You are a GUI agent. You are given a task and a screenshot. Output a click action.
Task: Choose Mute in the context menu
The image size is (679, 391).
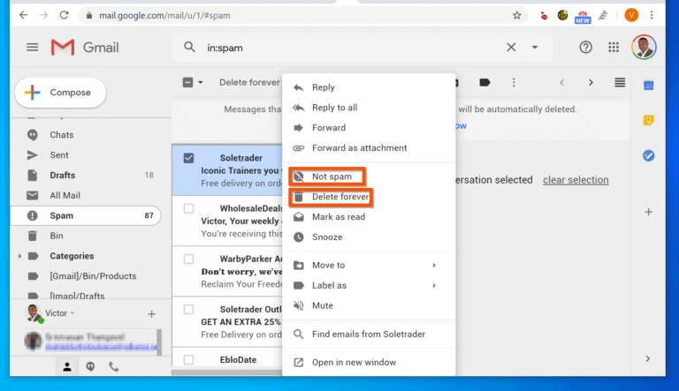click(369, 305)
